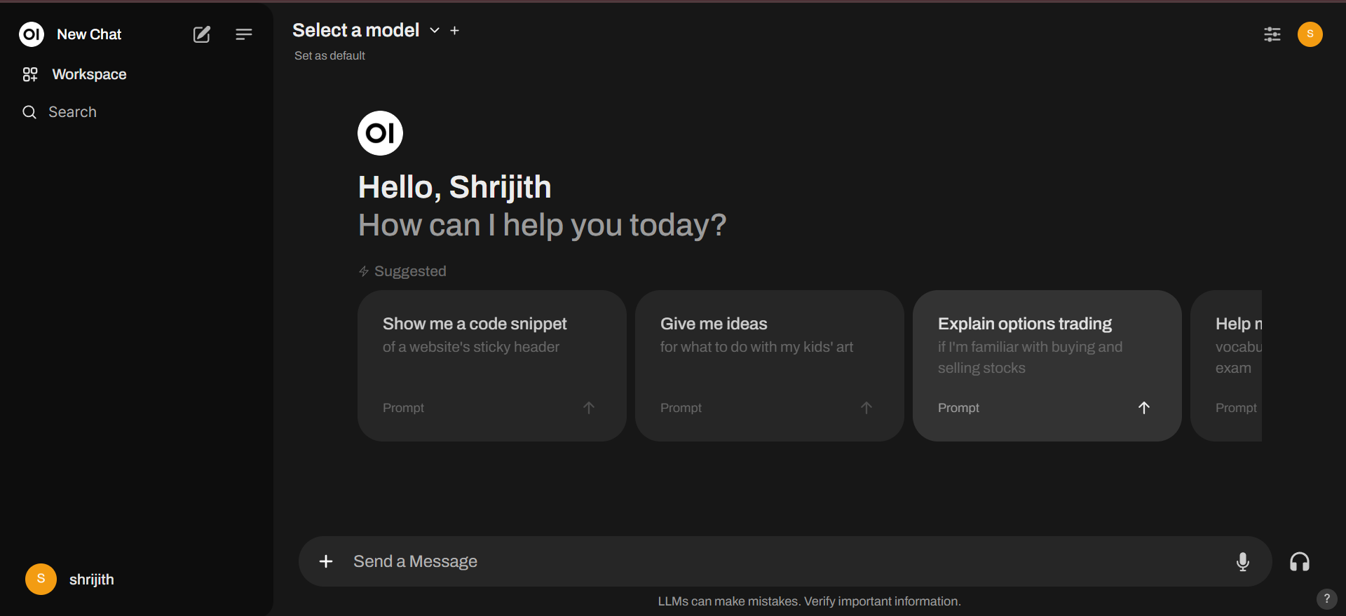The image size is (1346, 616).
Task: Focus the Send a Message input field
Action: [785, 561]
